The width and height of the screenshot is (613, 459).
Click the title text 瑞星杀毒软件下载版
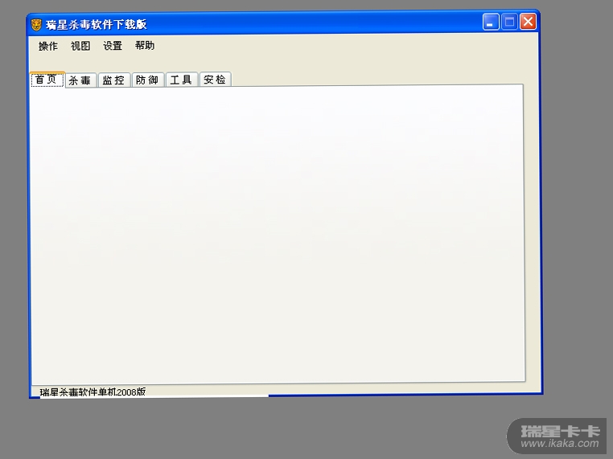[x=97, y=25]
